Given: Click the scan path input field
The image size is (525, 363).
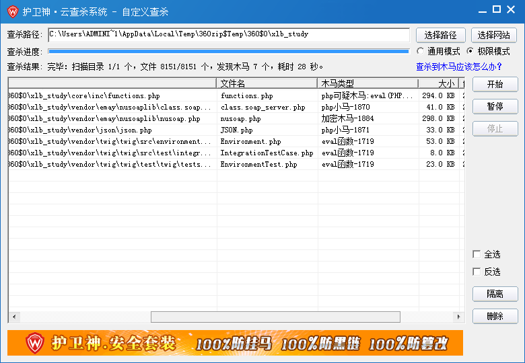Looking at the screenshot, I should click(229, 35).
